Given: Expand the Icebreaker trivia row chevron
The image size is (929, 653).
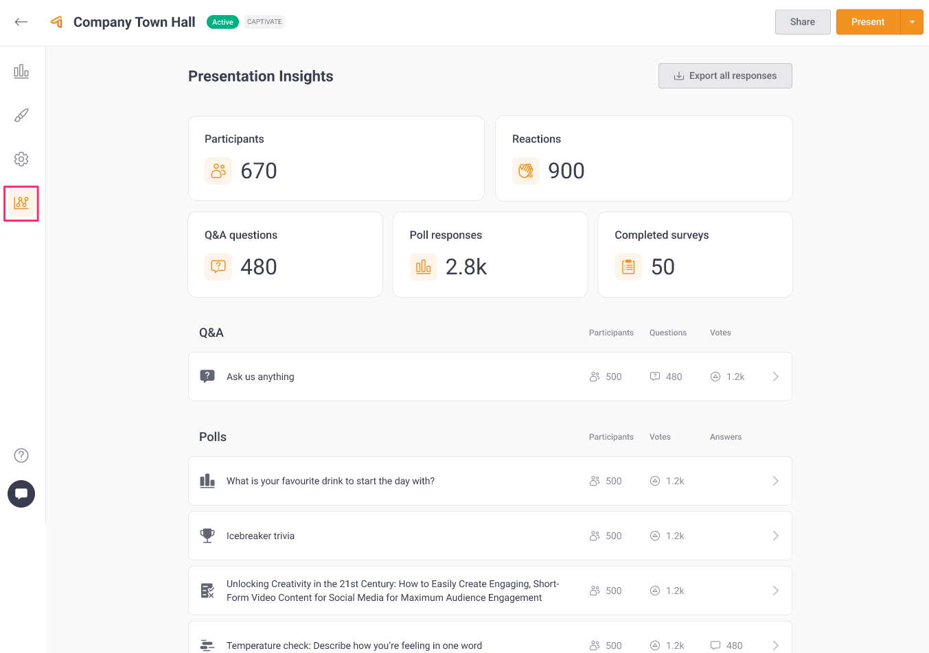Looking at the screenshot, I should [775, 536].
